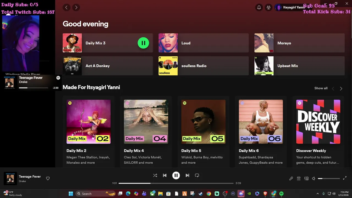Toggle repeat mode
The width and height of the screenshot is (352, 198).
[x=197, y=175]
